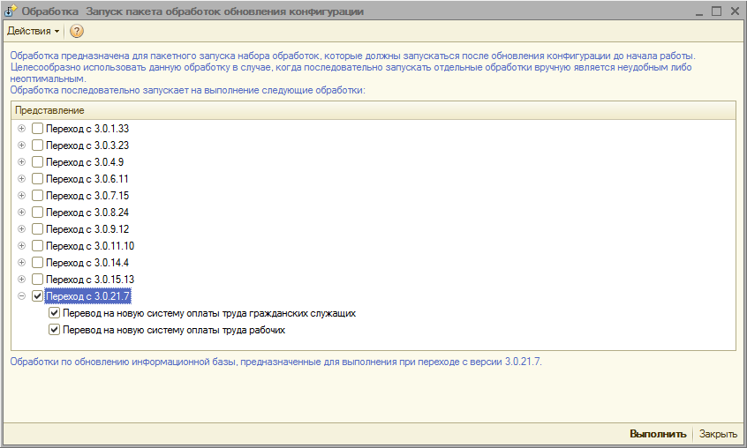Disable the гражданских служащих processing checkbox
Viewport: 747px width, 448px height.
(x=55, y=313)
